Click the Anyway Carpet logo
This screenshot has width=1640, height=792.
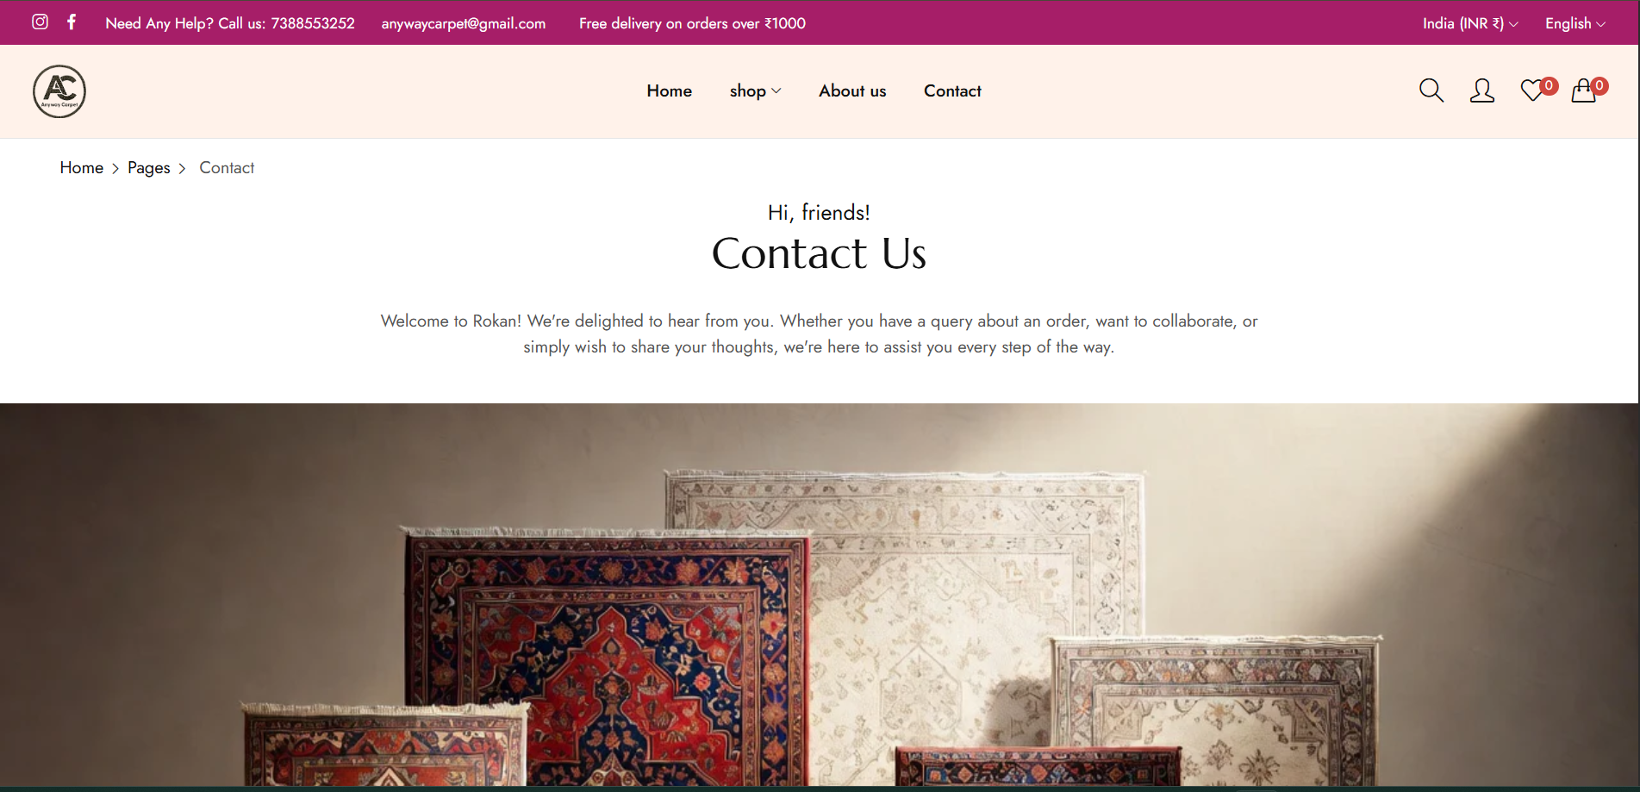(x=59, y=91)
